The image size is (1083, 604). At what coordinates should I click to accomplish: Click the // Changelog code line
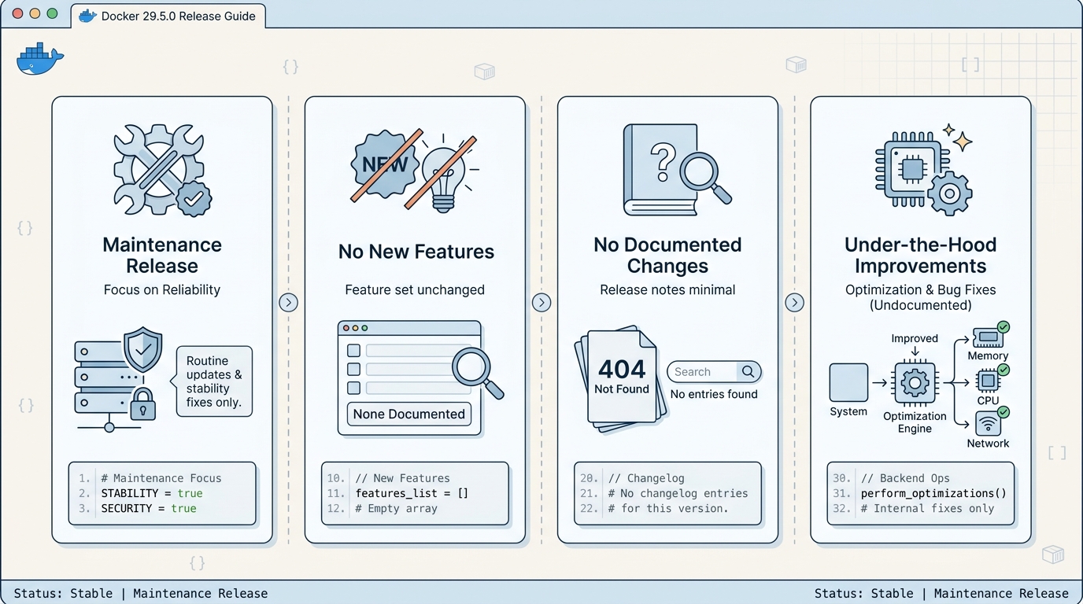point(646,478)
